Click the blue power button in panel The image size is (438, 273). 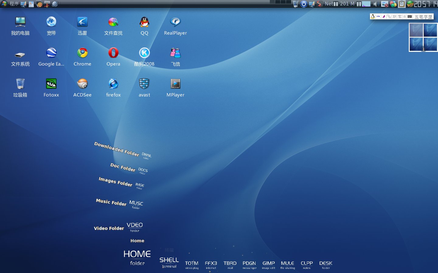tap(304, 4)
